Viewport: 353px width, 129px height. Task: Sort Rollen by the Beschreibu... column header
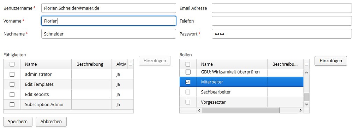tap(286, 64)
